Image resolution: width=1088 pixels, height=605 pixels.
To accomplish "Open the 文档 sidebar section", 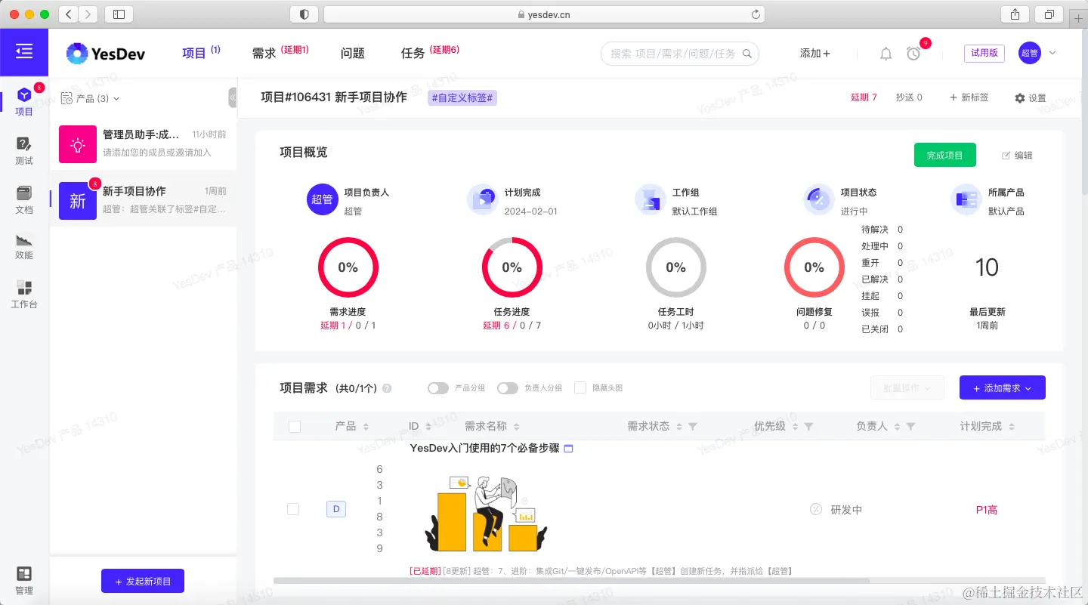I will coord(24,199).
